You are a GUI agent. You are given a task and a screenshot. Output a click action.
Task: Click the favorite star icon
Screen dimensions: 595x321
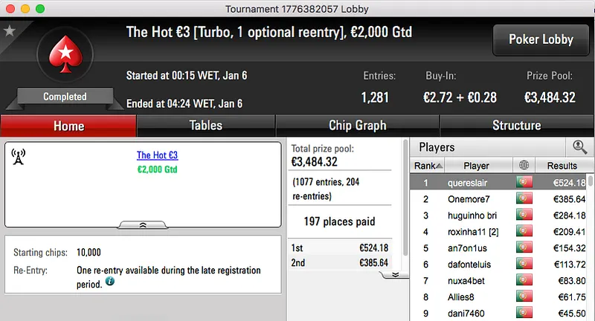[9, 30]
